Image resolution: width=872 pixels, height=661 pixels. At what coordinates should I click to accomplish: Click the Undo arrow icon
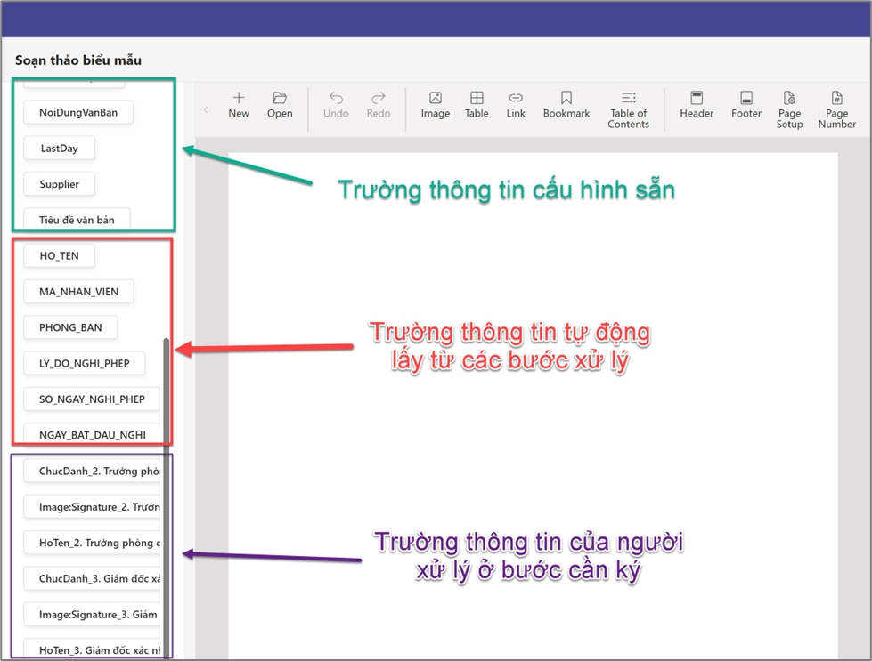pos(336,99)
